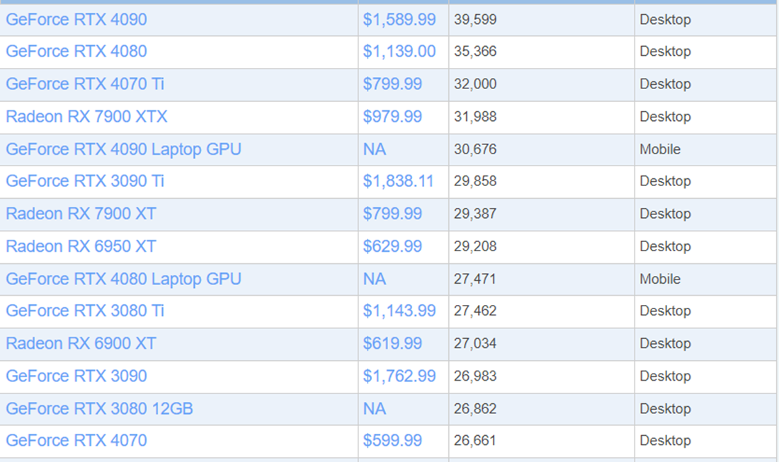Viewport: 779px width, 462px height.
Task: Click Desktop in the GeForce RTX 3090 row
Action: coord(665,376)
